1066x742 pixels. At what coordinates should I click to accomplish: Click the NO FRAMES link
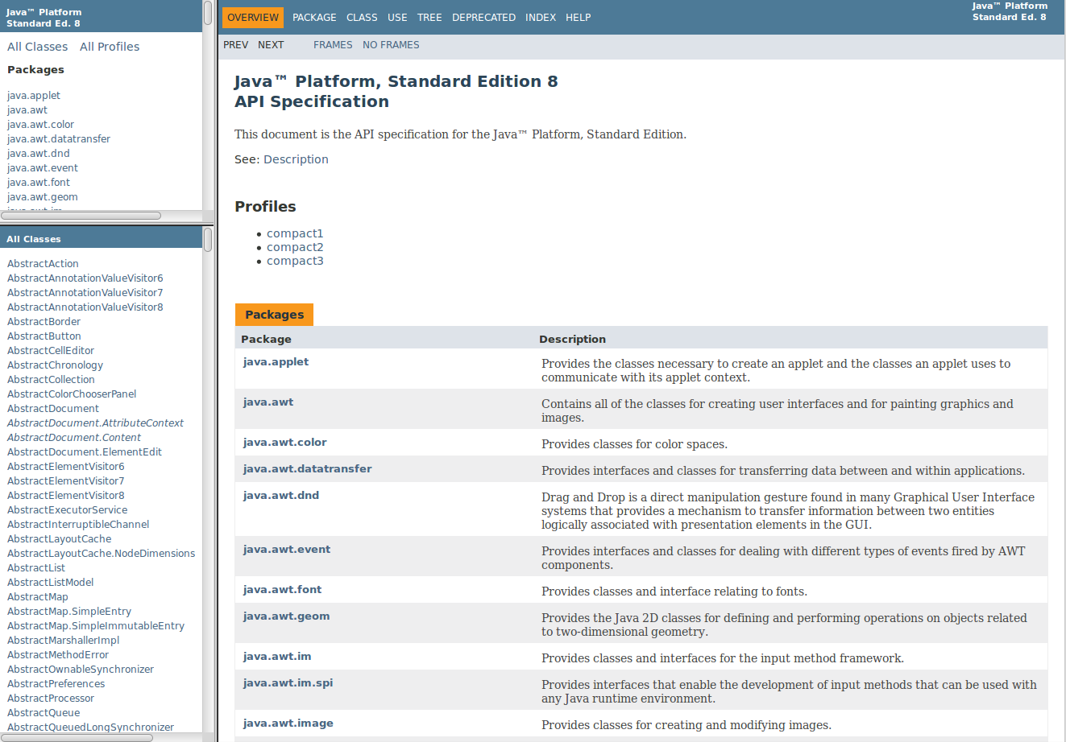click(391, 45)
